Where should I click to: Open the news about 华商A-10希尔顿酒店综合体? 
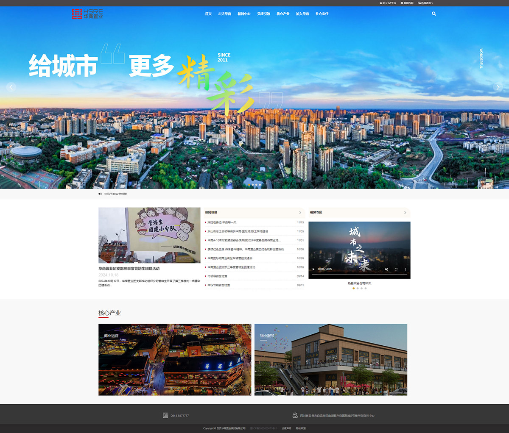[x=244, y=240]
